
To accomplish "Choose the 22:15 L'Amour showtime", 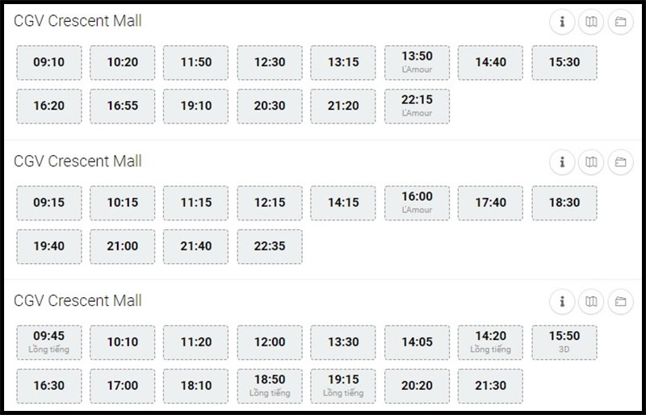I will coord(417,107).
